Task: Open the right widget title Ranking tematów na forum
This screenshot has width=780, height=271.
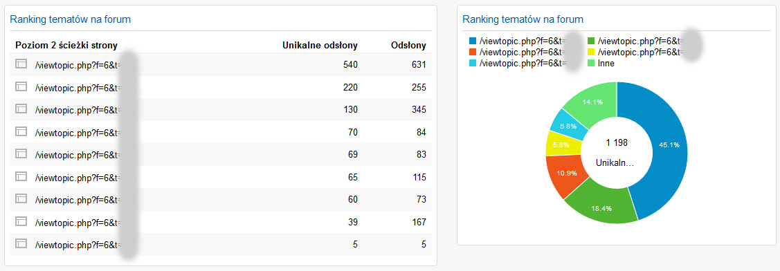Action: (x=523, y=19)
